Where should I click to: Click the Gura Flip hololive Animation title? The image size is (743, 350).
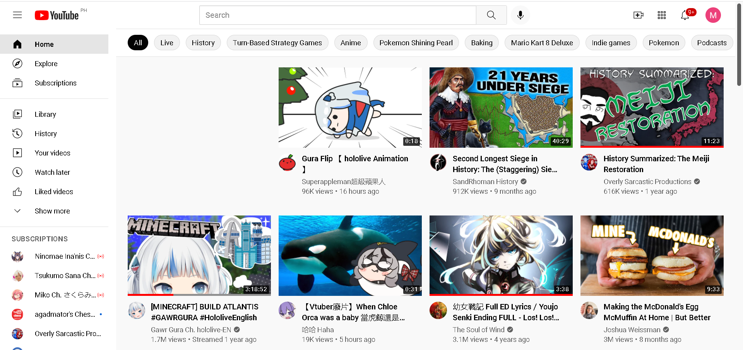point(355,164)
